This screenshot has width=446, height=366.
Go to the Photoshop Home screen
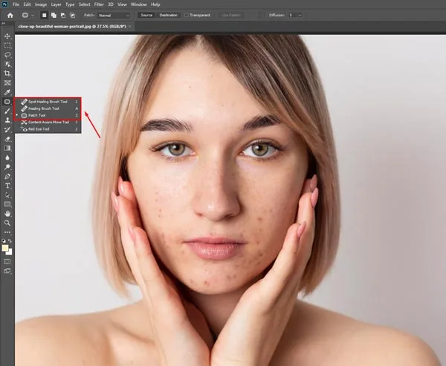click(10, 16)
